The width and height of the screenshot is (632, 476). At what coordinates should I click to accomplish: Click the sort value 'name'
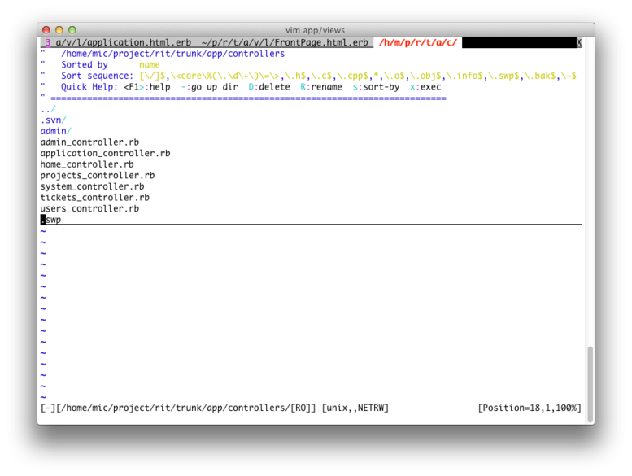click(150, 64)
